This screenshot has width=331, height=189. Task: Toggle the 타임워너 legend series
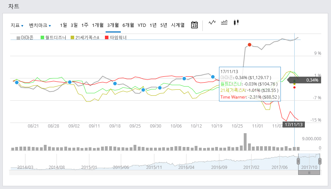pos(116,37)
